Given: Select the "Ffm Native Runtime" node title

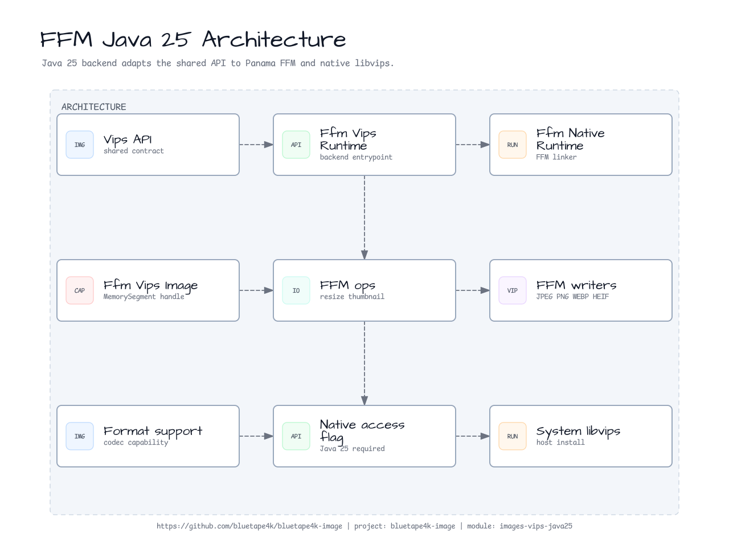Looking at the screenshot, I should pos(571,139).
